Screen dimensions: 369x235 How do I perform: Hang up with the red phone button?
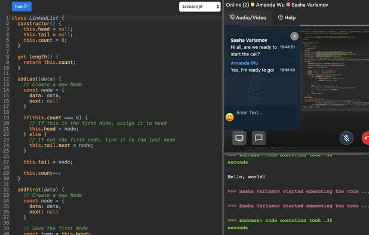tap(366, 138)
